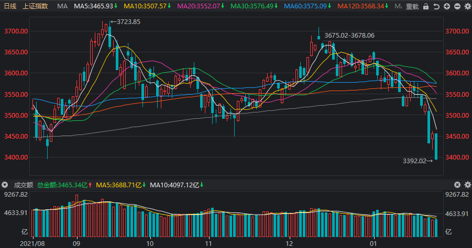Click the 成交额 panel title

24,185
